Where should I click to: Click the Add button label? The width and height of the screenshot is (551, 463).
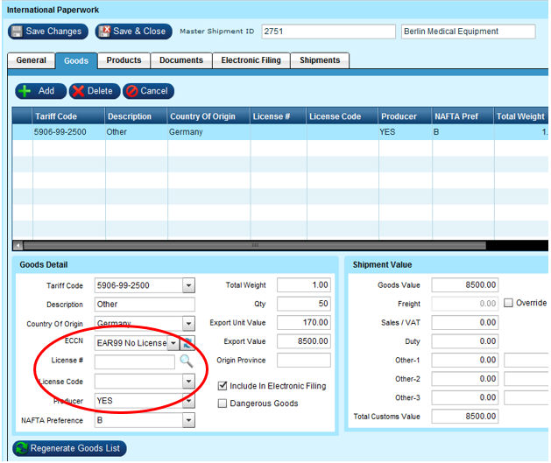(x=46, y=91)
